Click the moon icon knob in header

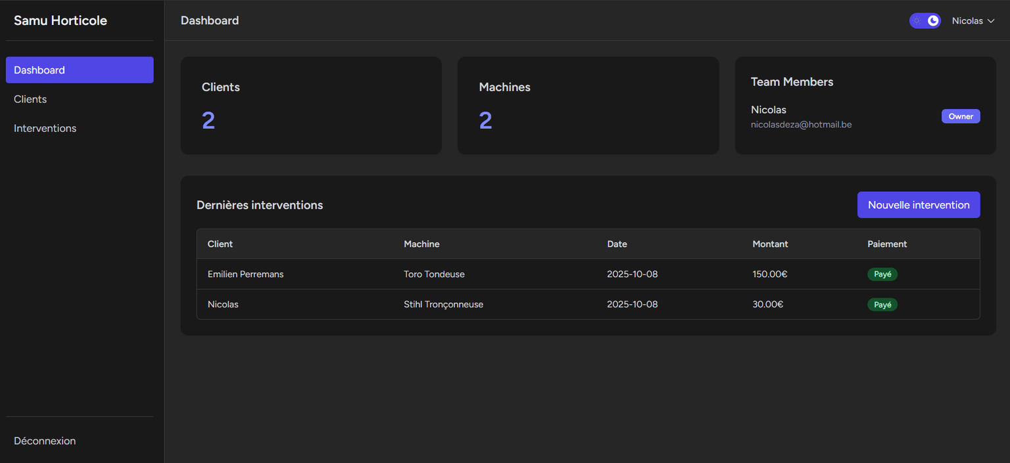pos(933,21)
